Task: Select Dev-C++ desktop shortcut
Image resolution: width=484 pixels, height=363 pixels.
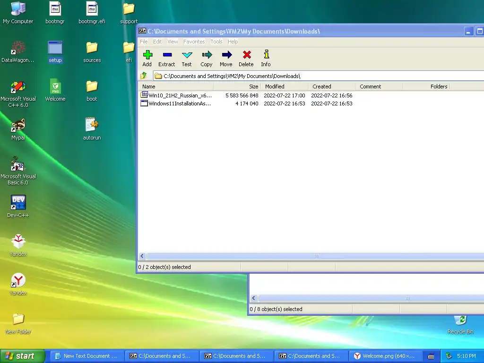Action: click(18, 206)
